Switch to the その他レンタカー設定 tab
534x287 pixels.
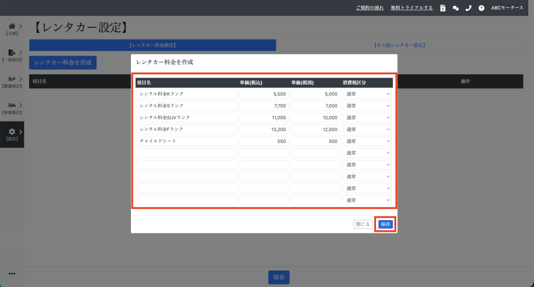(399, 45)
